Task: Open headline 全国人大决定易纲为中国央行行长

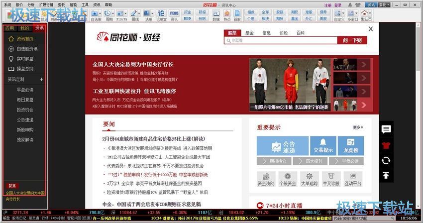Action: (x=133, y=65)
